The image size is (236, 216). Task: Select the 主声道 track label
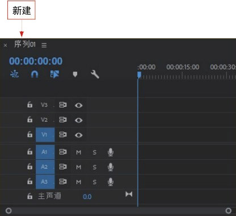click(49, 196)
